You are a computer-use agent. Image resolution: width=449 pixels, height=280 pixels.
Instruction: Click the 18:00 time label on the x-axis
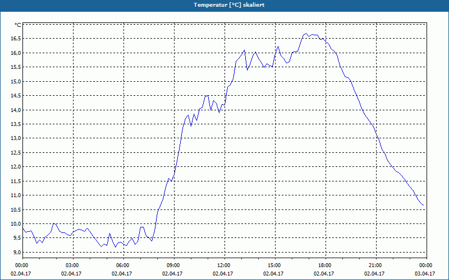click(326, 265)
